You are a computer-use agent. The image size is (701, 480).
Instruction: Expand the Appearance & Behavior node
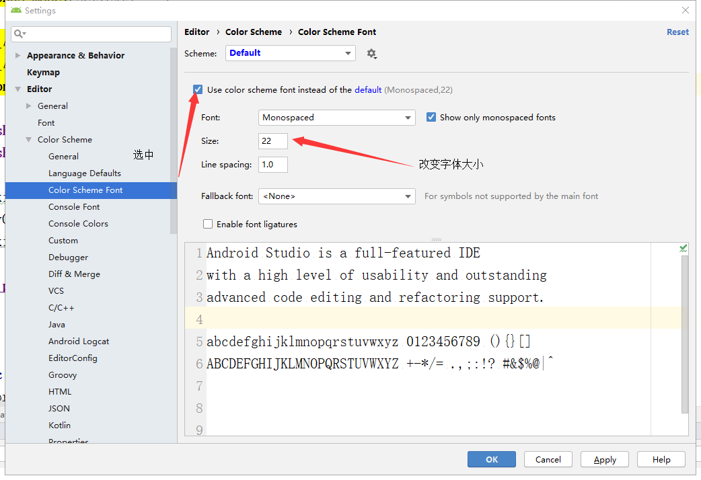click(17, 56)
